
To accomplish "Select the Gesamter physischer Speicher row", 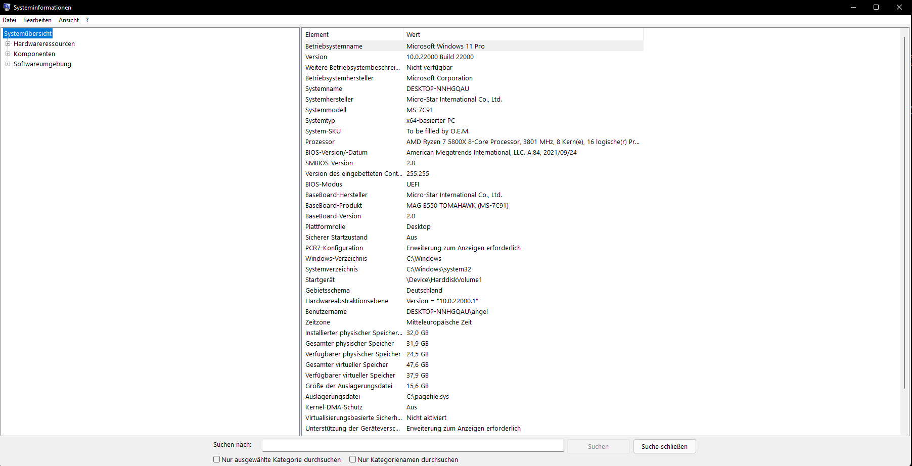I will 473,343.
